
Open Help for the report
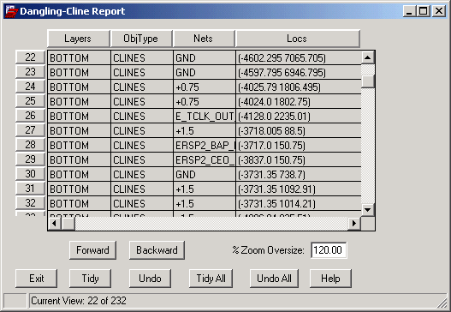(330, 279)
